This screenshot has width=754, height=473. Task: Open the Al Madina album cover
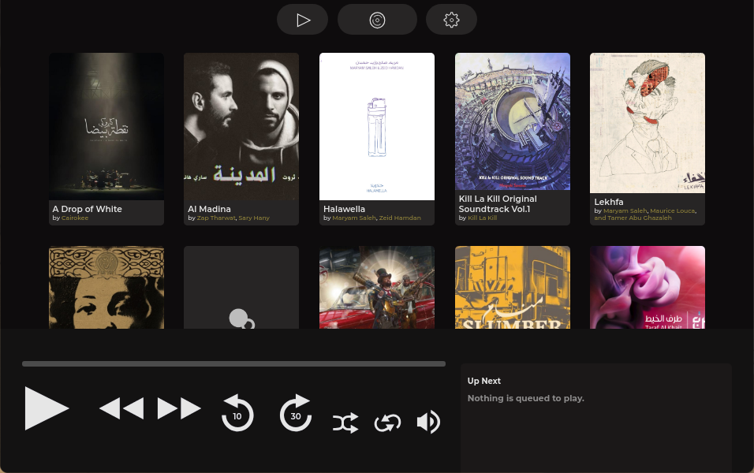click(x=241, y=126)
